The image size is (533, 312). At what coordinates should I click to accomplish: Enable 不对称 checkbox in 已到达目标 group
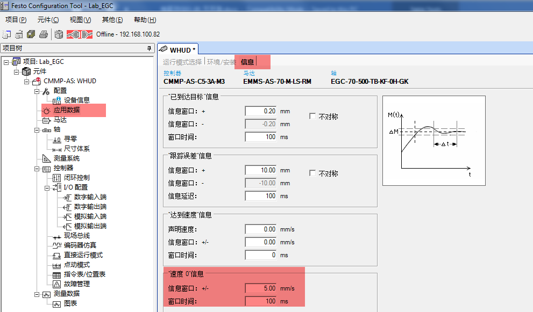pos(312,116)
